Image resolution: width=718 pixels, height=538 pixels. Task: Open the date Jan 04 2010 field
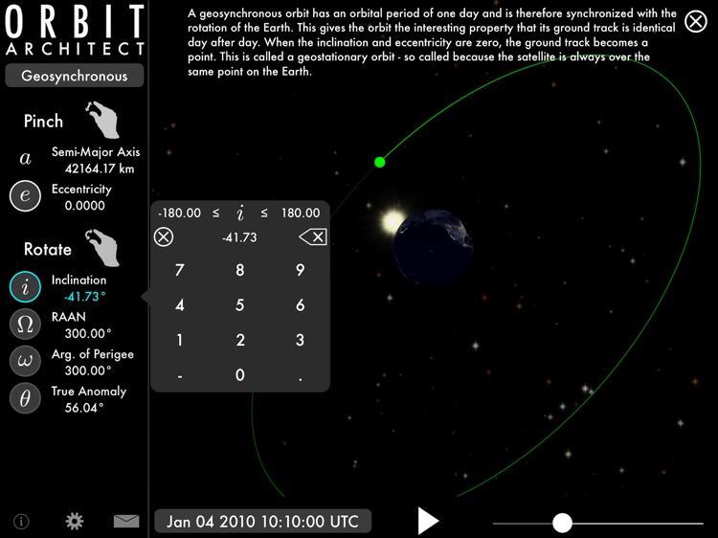point(263,521)
